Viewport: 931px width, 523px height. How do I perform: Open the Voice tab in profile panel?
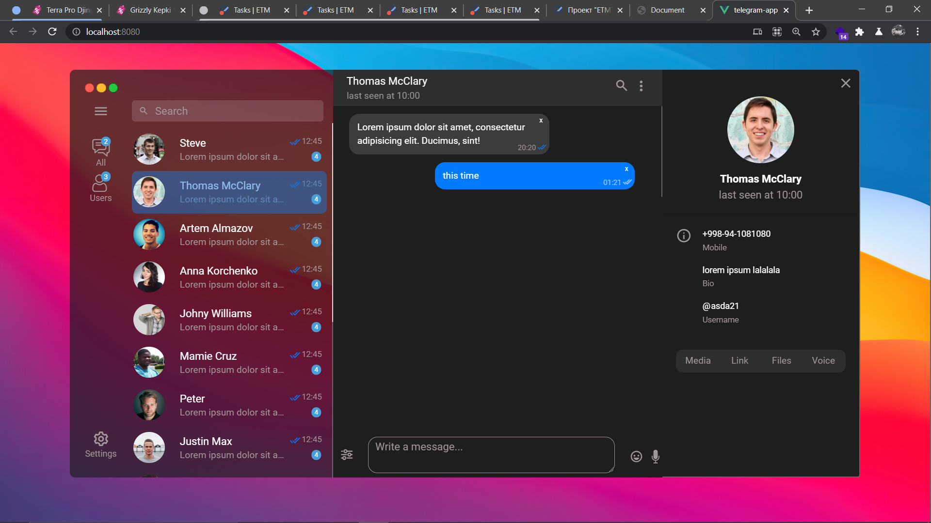click(823, 360)
